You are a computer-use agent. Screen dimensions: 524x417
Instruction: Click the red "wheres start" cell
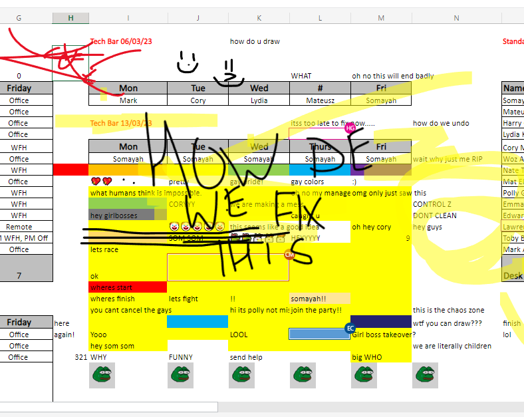(x=128, y=287)
